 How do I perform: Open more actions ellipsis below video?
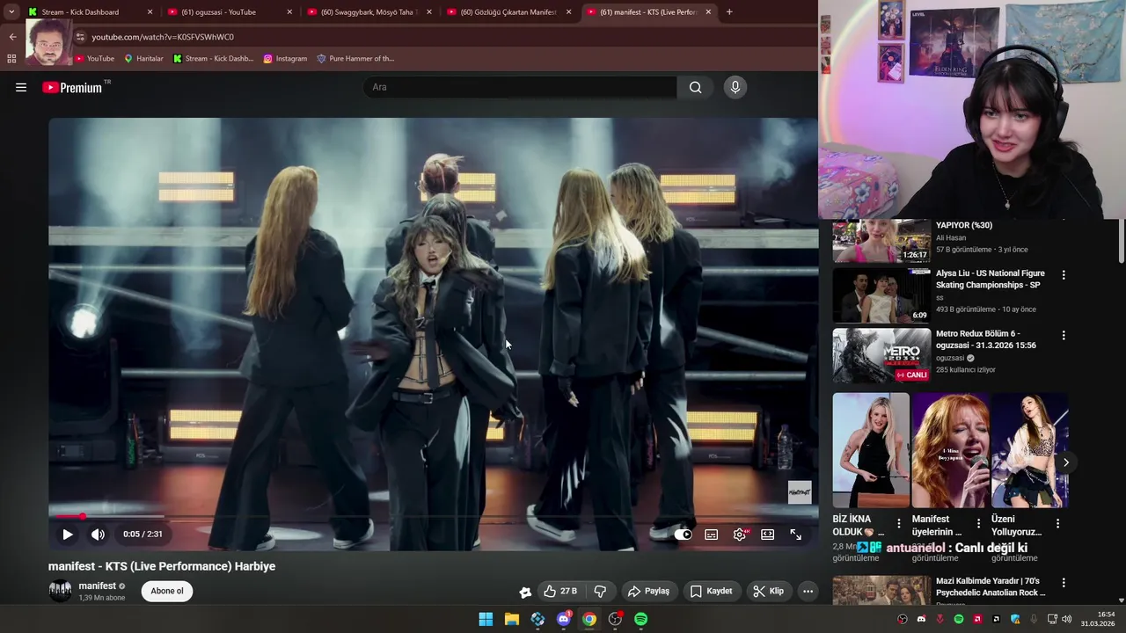coord(808,591)
